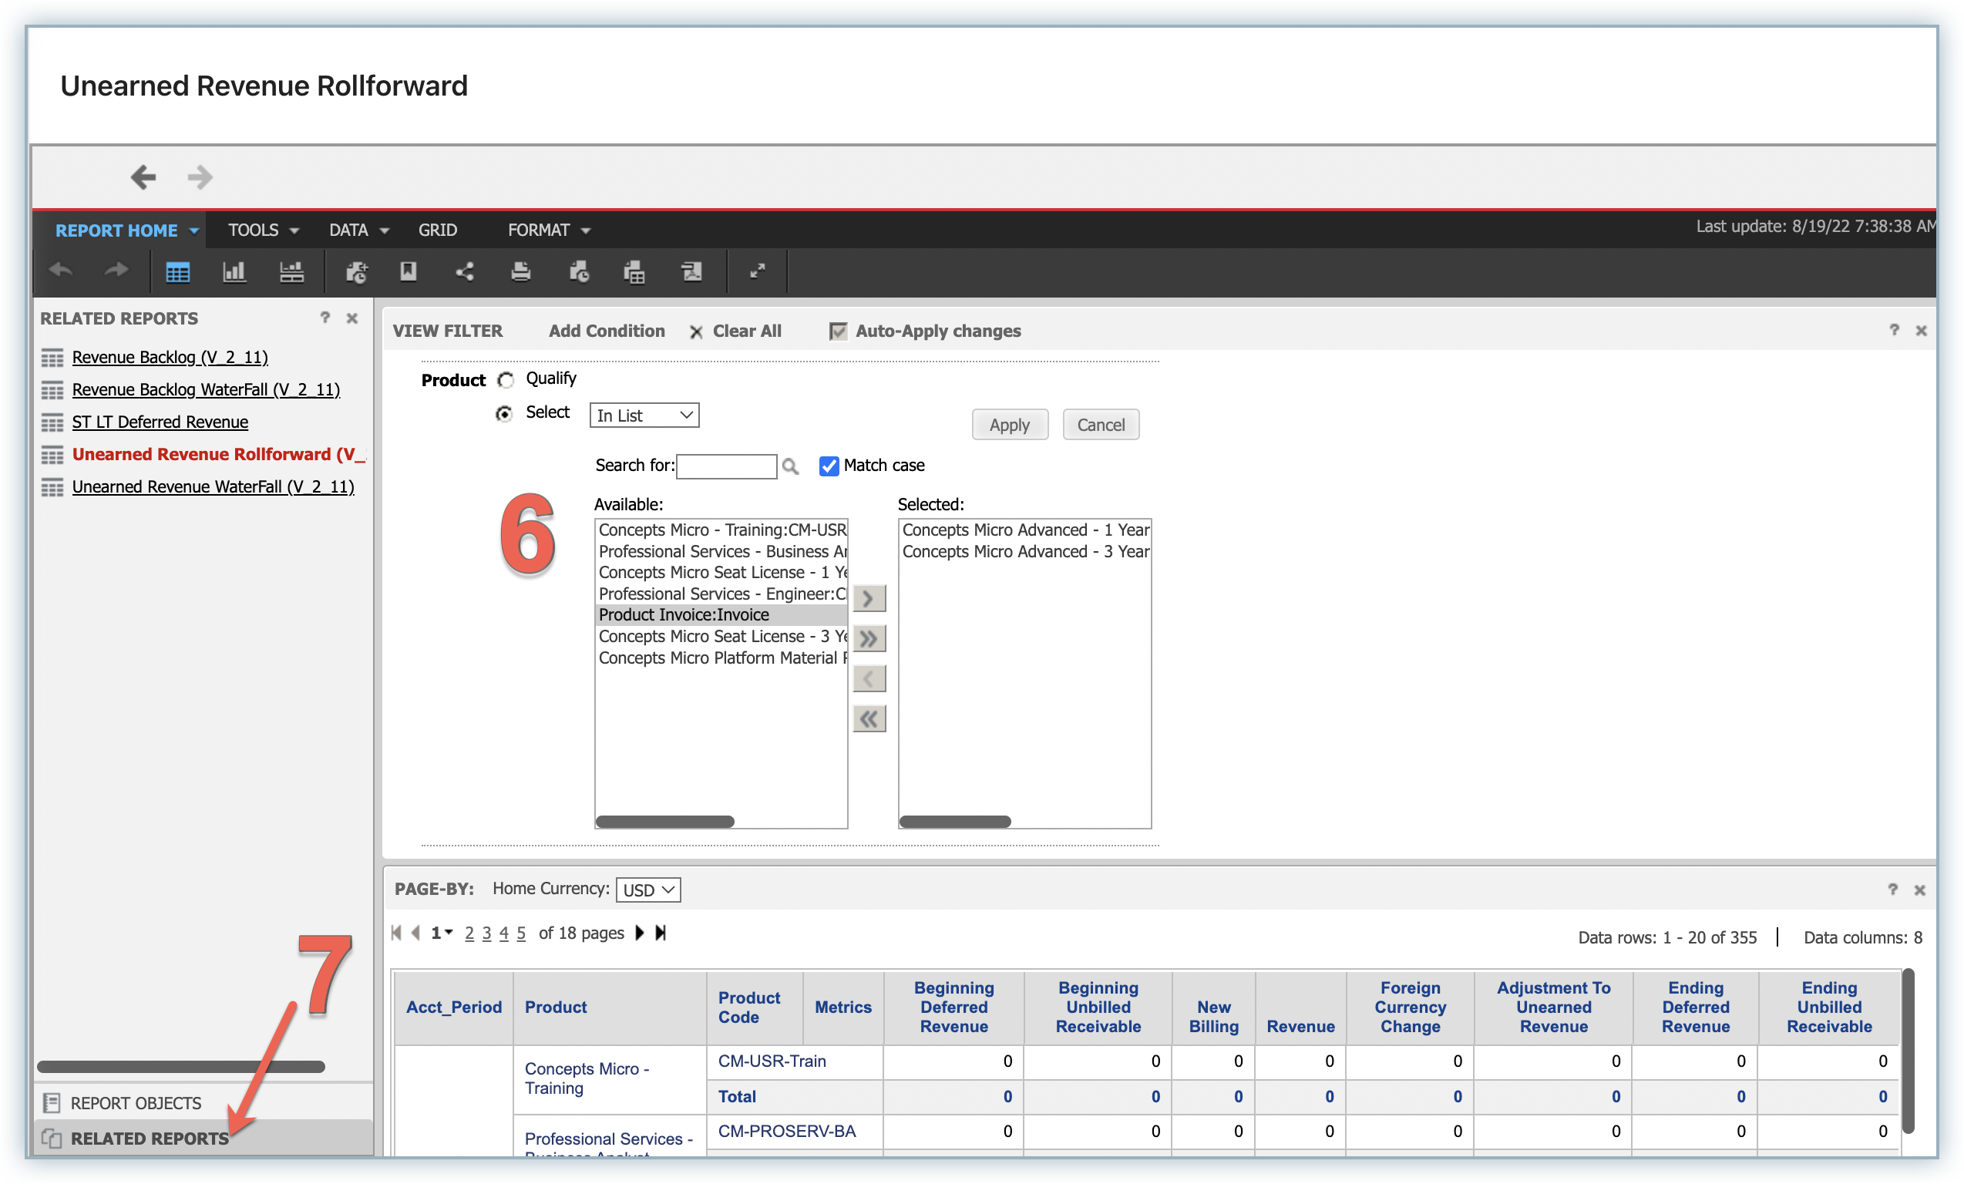Toggle full screen mode icon
1964x1184 pixels.
(757, 271)
